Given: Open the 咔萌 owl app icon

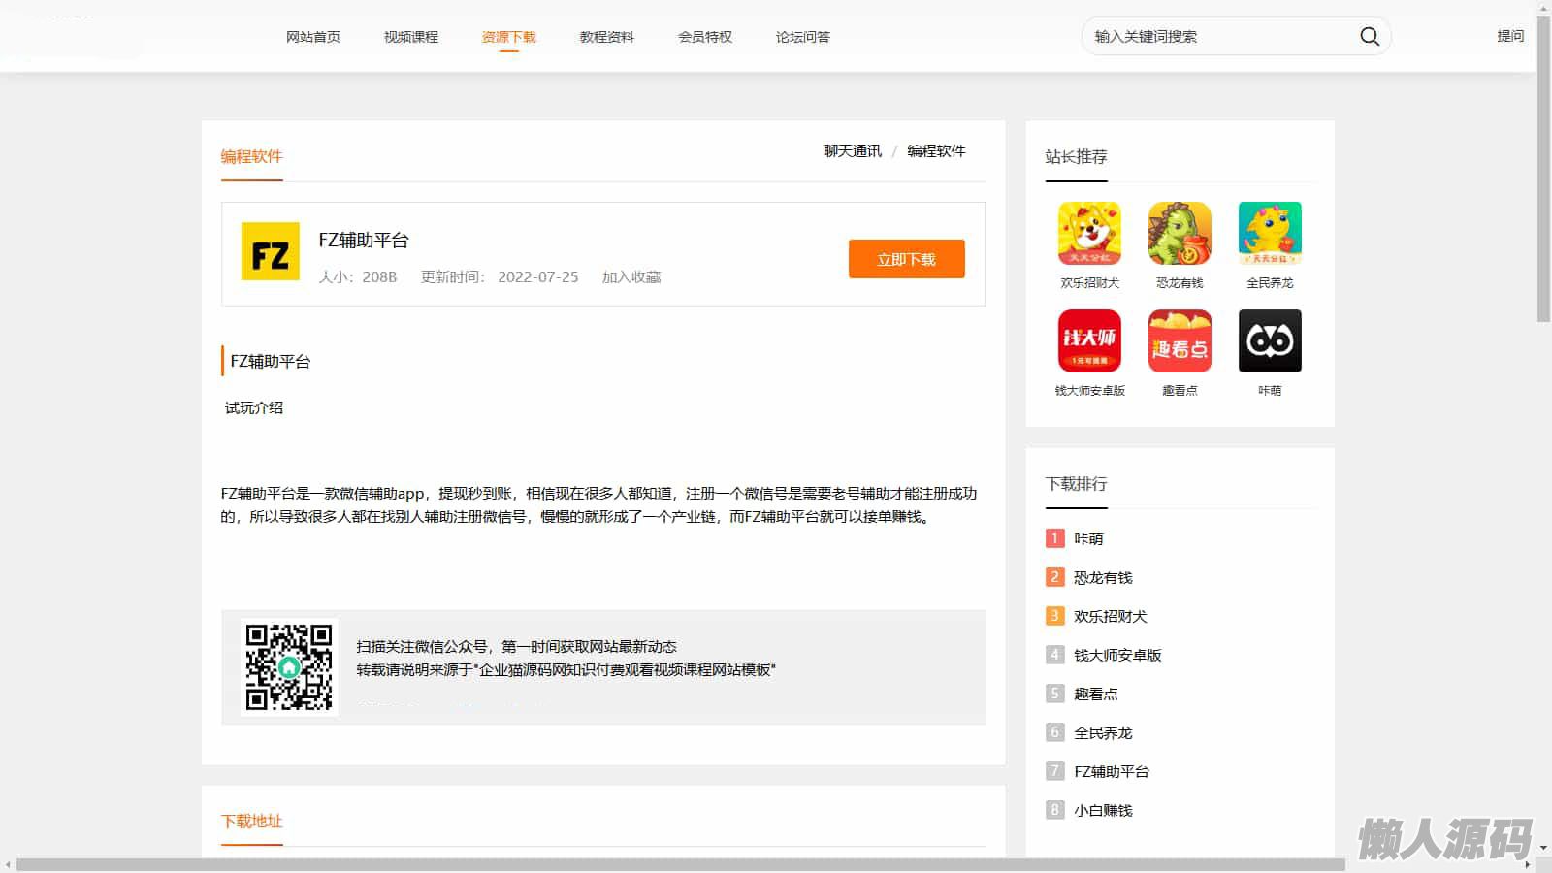Looking at the screenshot, I should [1270, 341].
